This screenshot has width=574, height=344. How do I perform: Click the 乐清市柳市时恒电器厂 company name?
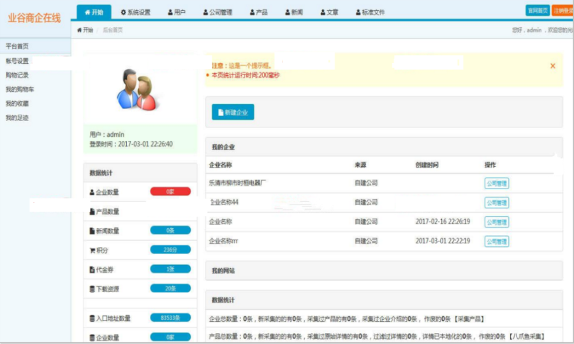[238, 183]
